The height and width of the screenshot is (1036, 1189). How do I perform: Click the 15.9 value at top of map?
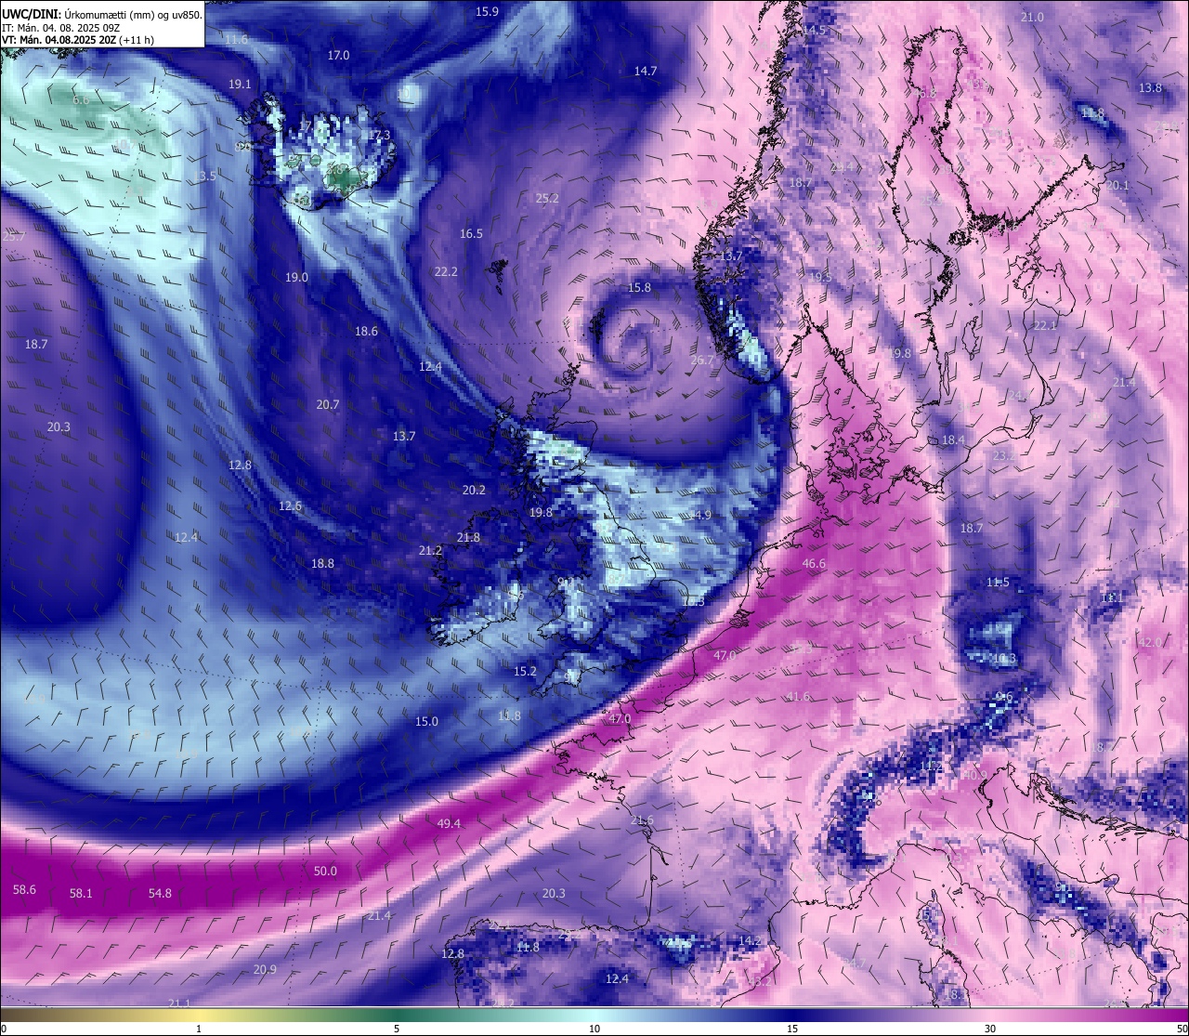487,11
